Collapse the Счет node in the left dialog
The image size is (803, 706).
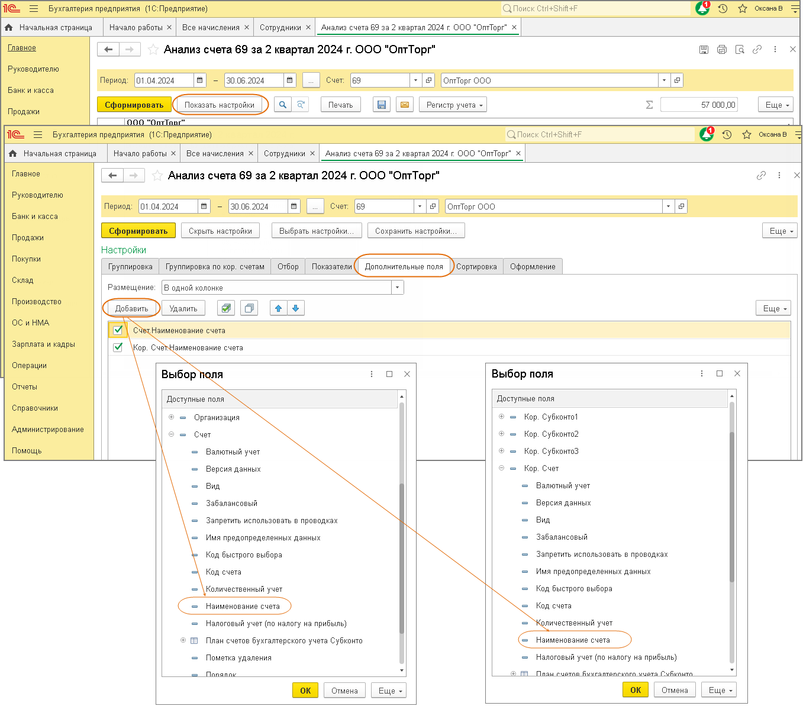[x=172, y=434]
